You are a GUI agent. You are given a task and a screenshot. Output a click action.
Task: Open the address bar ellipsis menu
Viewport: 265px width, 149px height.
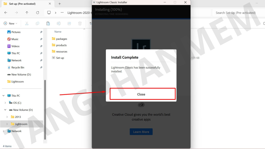[x=62, y=13]
